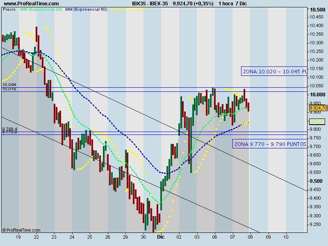Viewport: 328px width, 246px height.
Task: Select the 9.650 price axis label
Action: (315, 155)
